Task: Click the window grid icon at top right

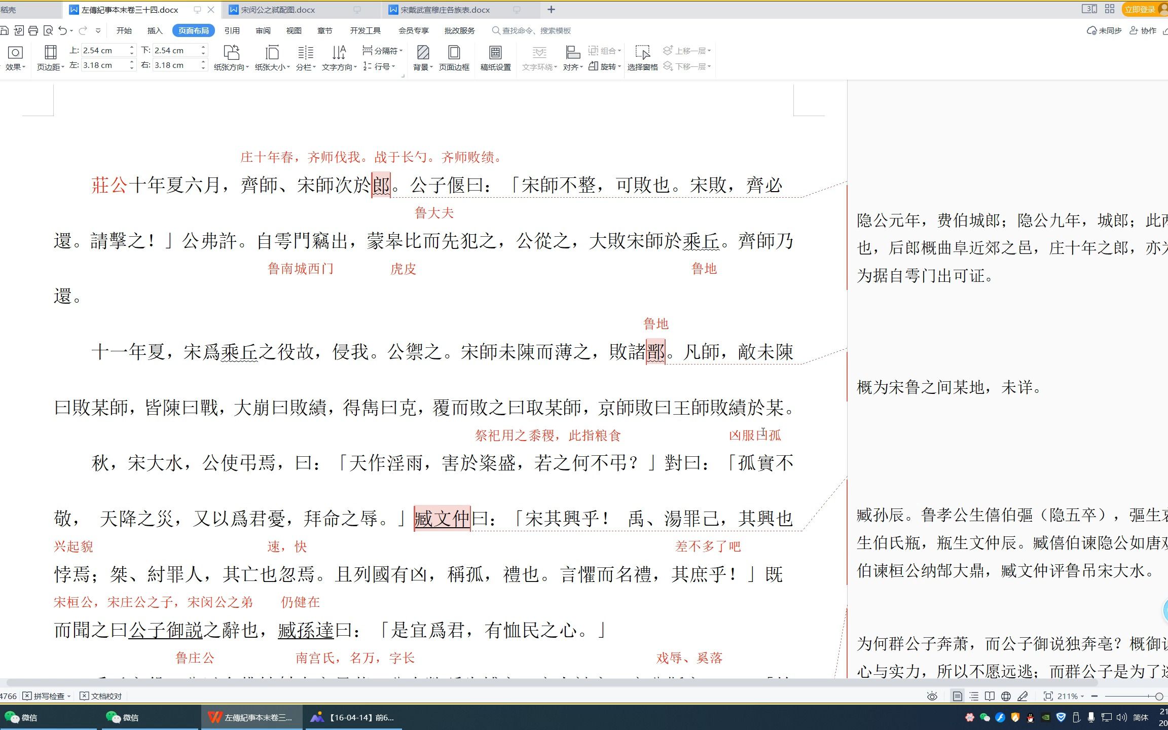Action: (1110, 9)
